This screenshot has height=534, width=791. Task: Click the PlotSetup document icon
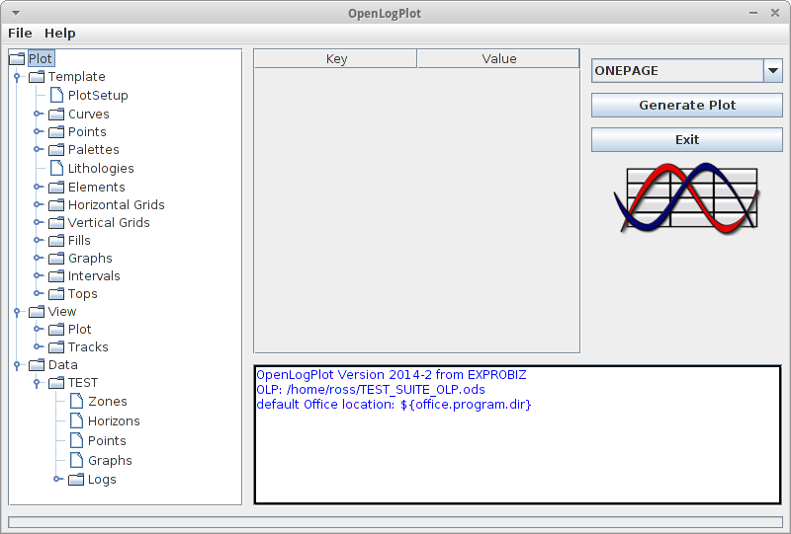click(56, 95)
